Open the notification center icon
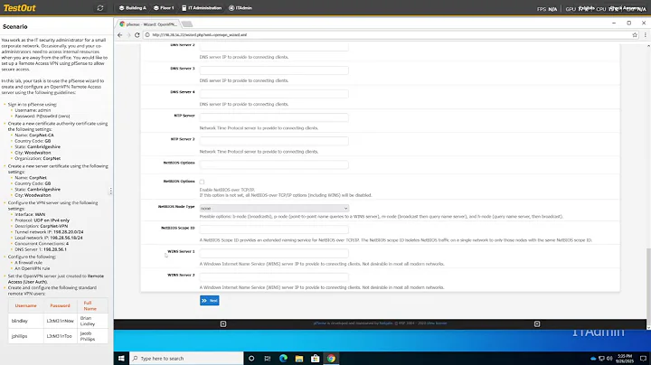Image resolution: width=651 pixels, height=365 pixels. (643, 359)
